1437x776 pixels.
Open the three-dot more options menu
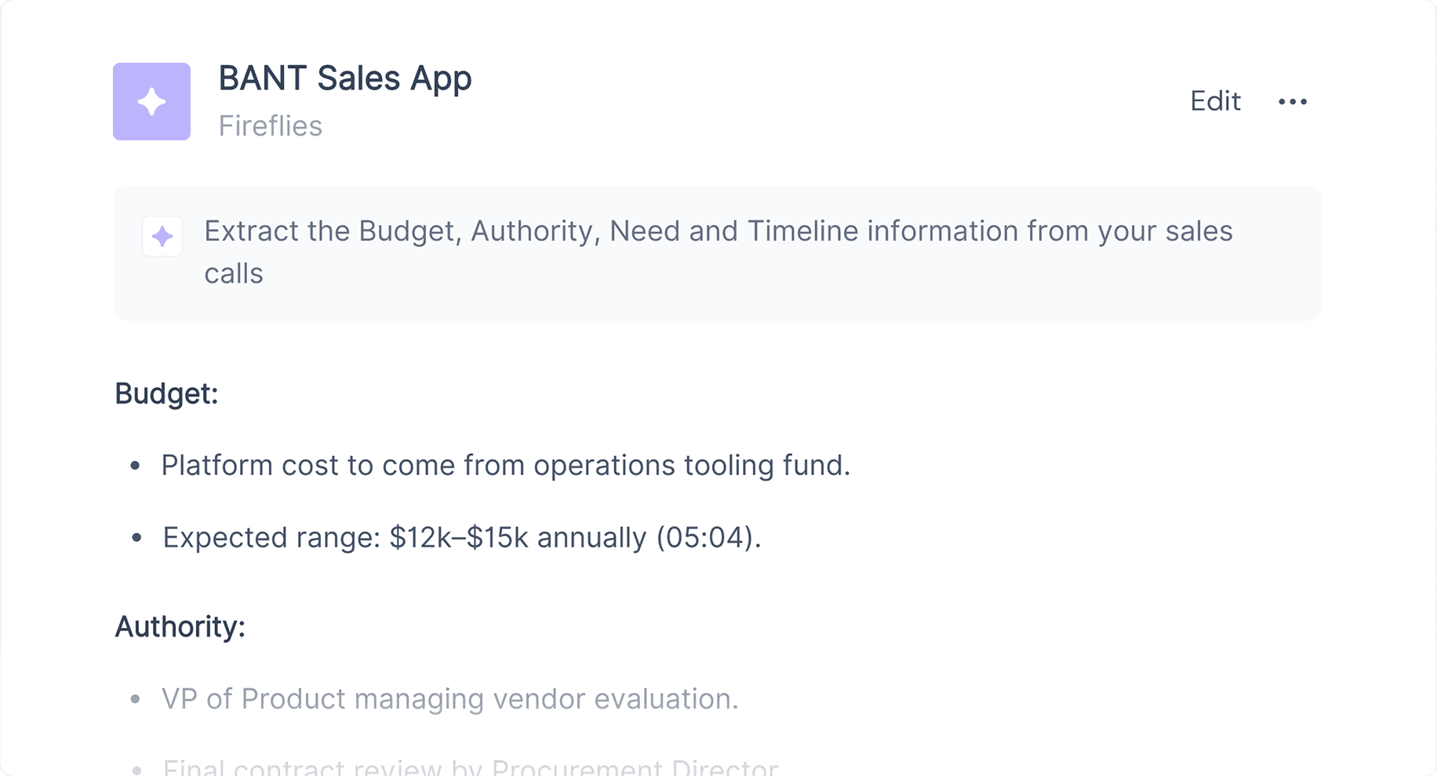tap(1293, 102)
